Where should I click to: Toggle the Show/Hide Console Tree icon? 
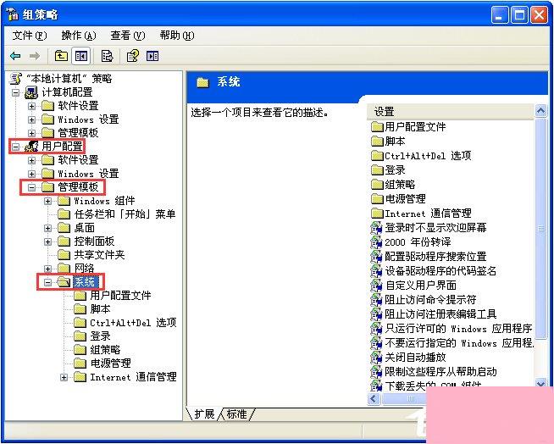(81, 56)
